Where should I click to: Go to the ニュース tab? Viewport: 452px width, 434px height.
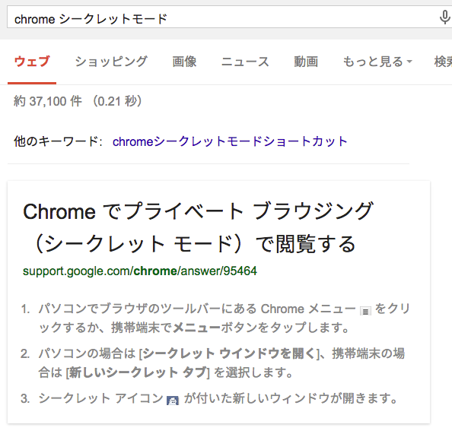pos(245,62)
